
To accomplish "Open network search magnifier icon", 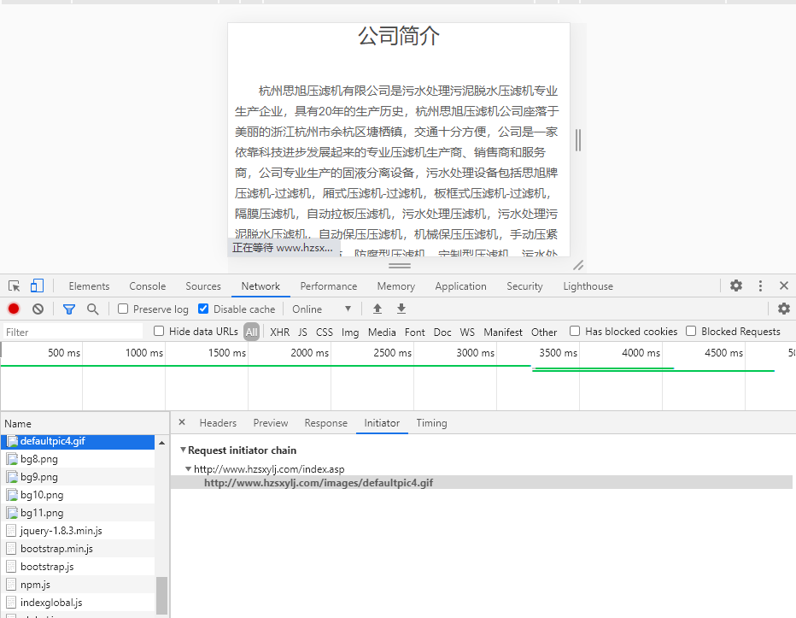I will (92, 309).
